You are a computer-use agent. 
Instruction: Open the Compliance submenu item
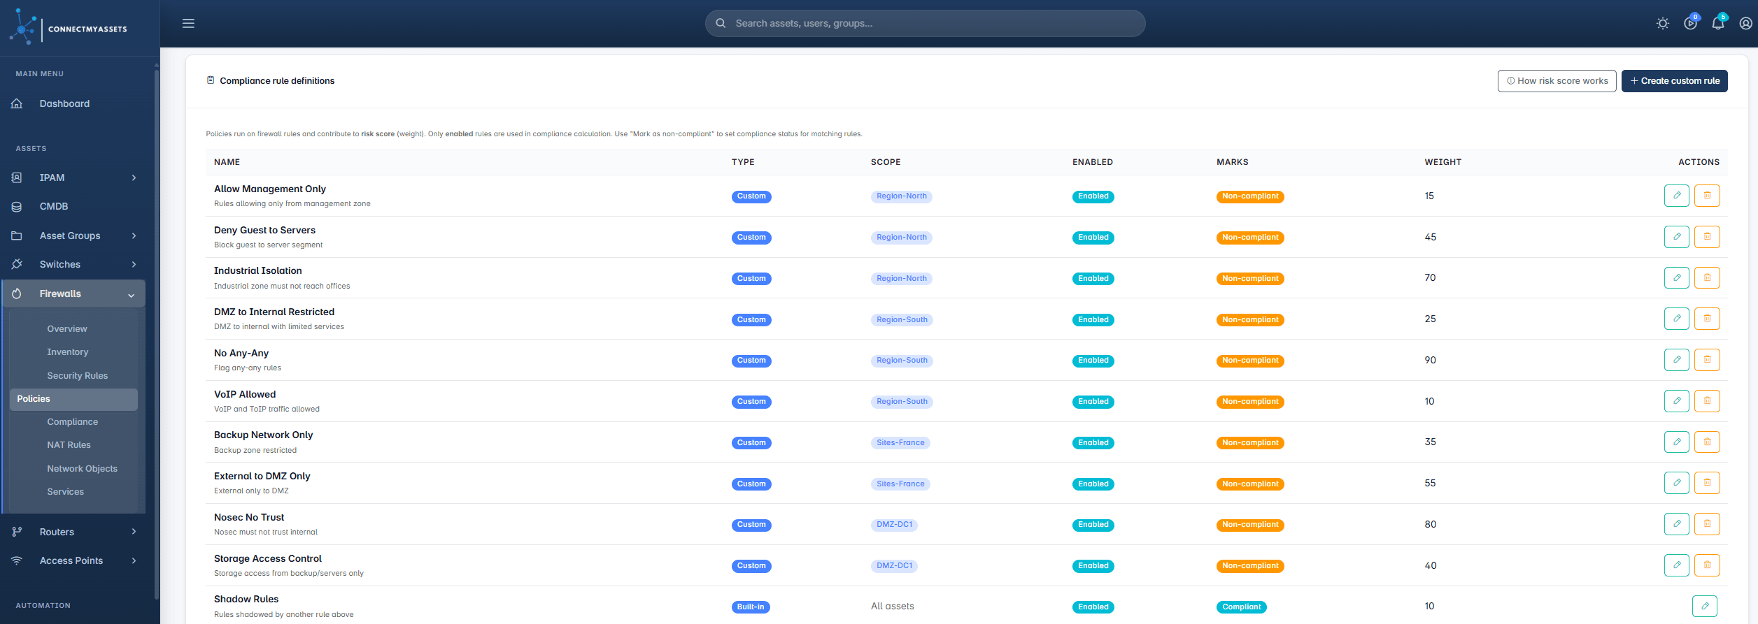point(73,421)
